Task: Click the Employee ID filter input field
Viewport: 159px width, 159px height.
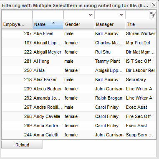Action: point(17,15)
